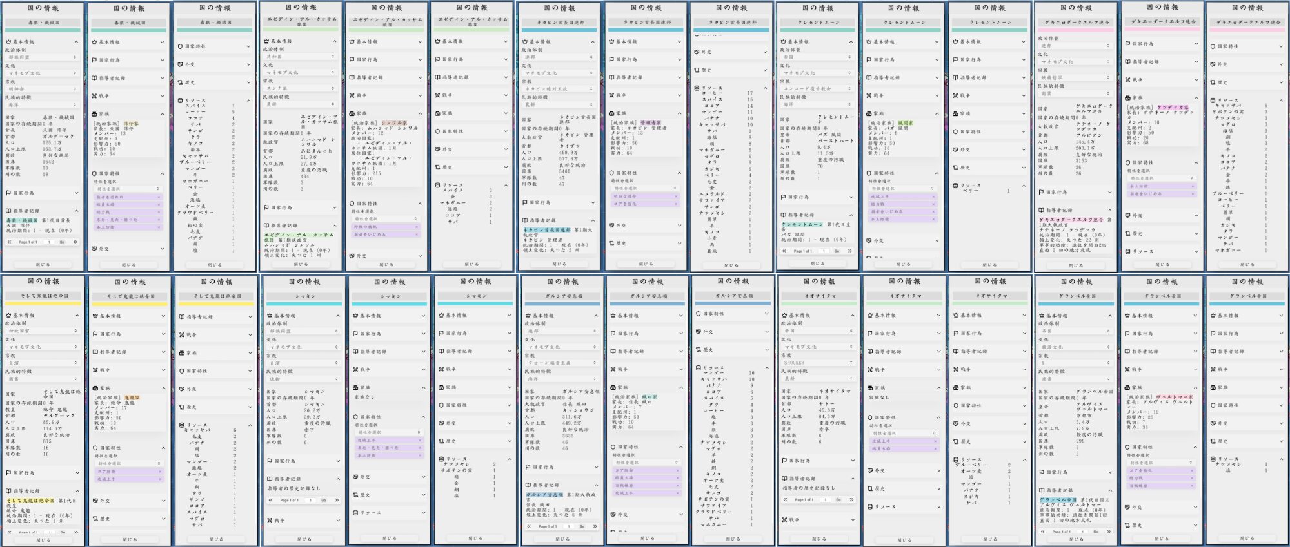The height and width of the screenshot is (547, 1290).
Task: Jump to last leader page in グランベル帝国
Action: pos(1108,532)
